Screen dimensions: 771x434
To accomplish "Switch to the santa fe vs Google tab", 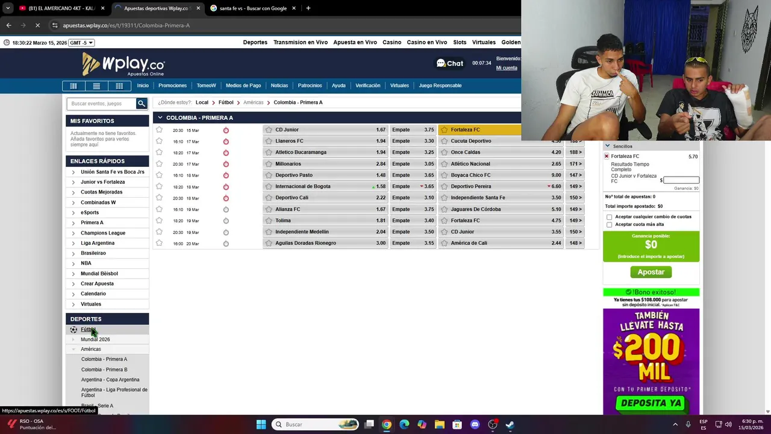I will (x=253, y=8).
